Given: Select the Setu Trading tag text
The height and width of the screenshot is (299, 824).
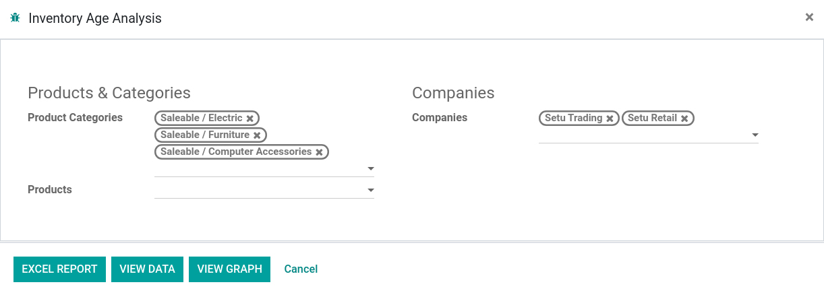Looking at the screenshot, I should pyautogui.click(x=573, y=118).
